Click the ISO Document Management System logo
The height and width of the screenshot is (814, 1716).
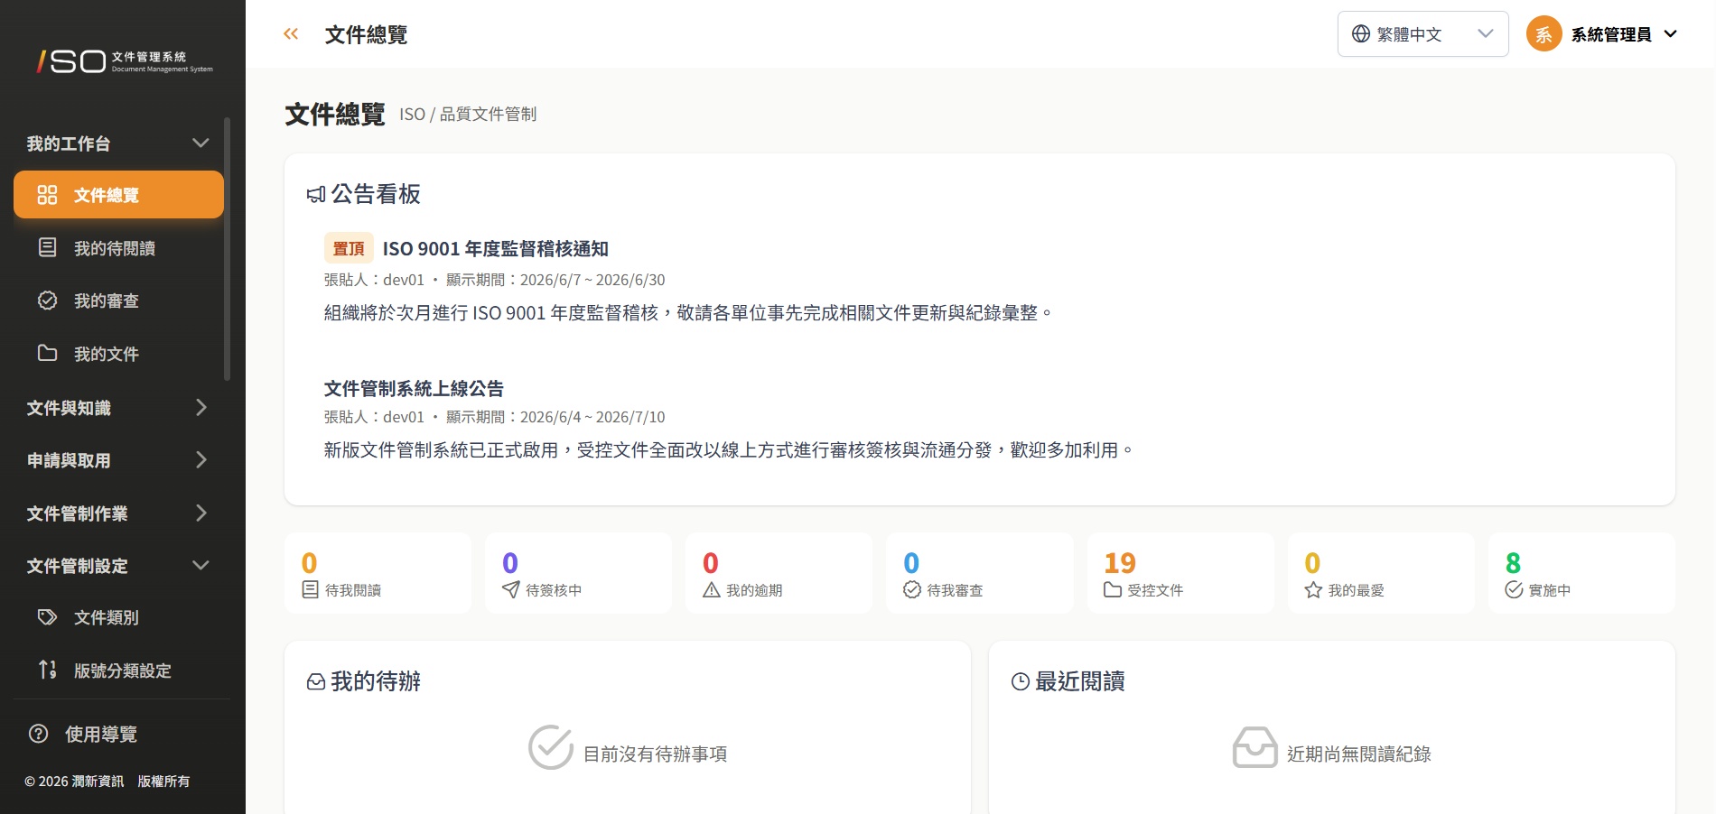pos(125,61)
